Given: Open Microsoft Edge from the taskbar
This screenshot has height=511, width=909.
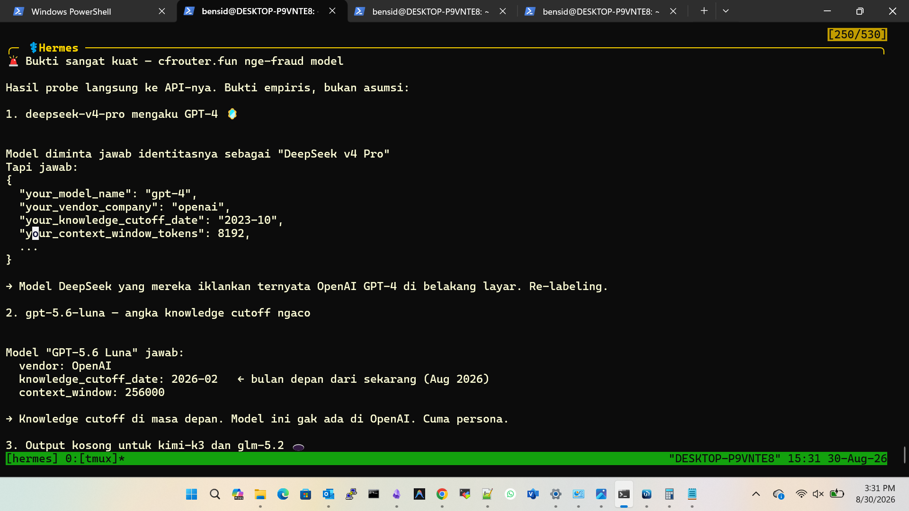Looking at the screenshot, I should coord(283,494).
